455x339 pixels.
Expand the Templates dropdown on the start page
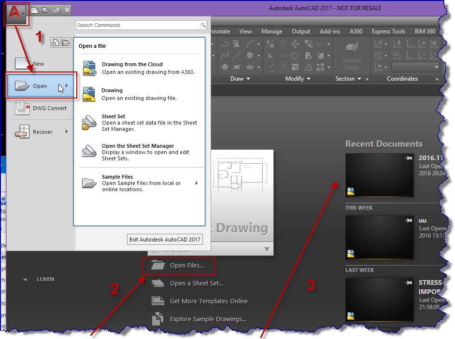point(266,249)
